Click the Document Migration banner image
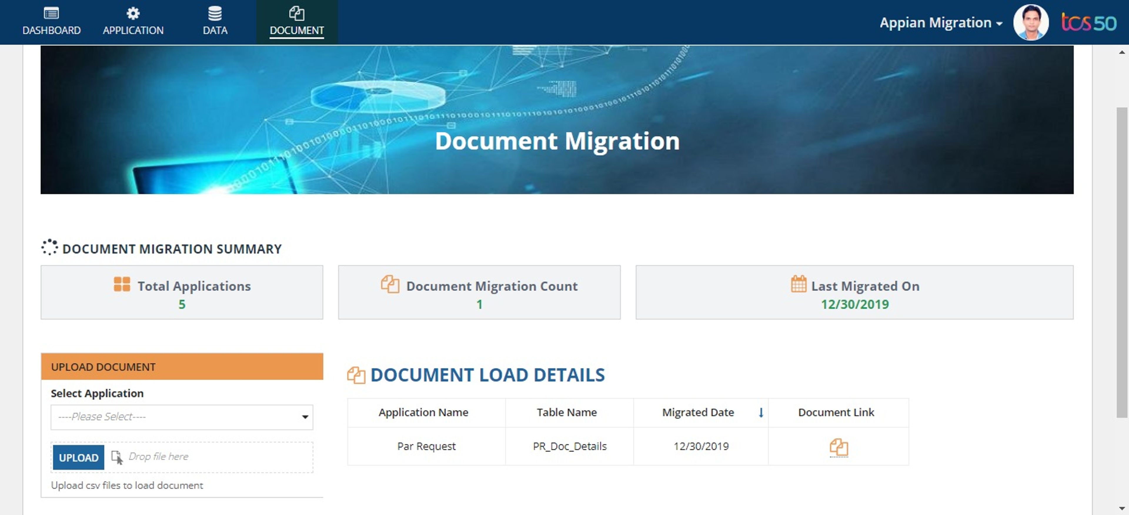 pyautogui.click(x=557, y=120)
